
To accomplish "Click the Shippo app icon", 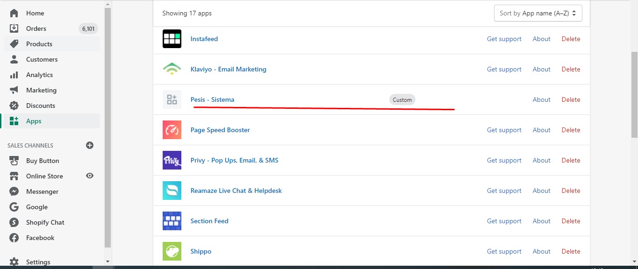I will 172,251.
